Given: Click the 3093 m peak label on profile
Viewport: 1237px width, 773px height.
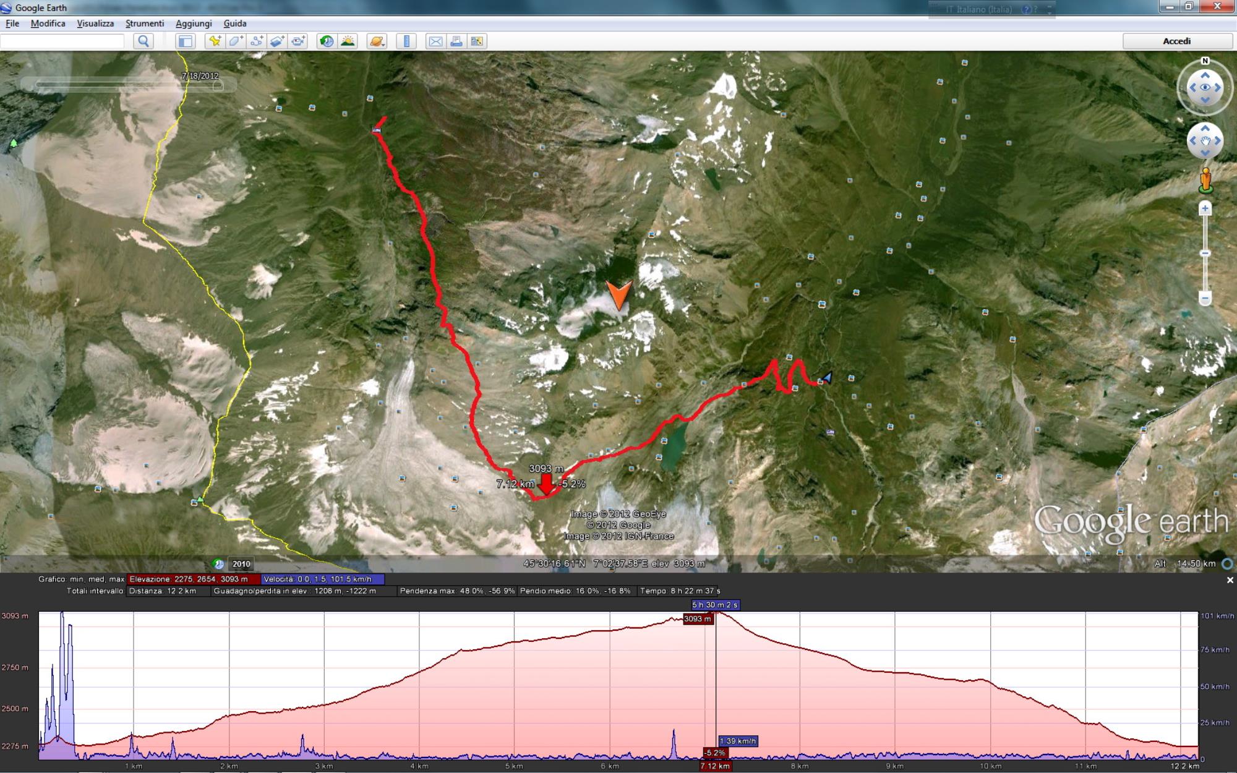Looking at the screenshot, I should (x=698, y=619).
